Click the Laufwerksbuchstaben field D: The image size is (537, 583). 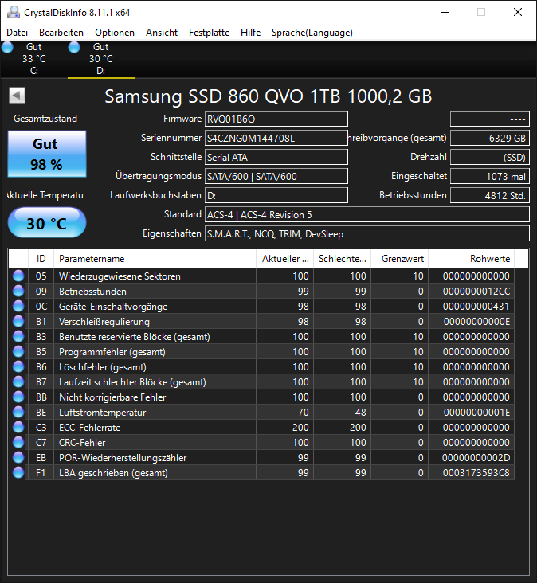(276, 196)
